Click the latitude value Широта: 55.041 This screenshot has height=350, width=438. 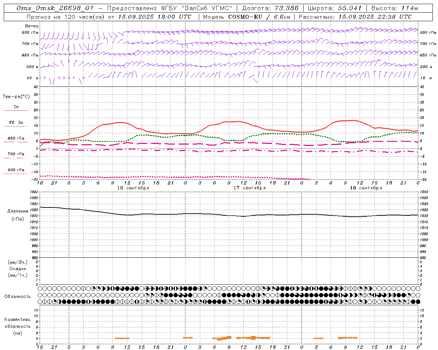click(x=335, y=8)
